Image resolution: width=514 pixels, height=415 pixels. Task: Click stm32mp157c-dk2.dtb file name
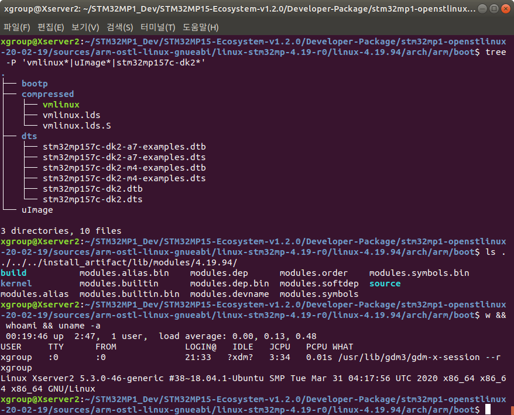click(92, 189)
